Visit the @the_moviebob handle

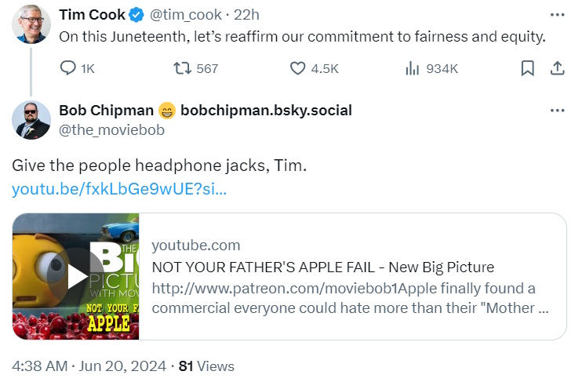(x=111, y=130)
